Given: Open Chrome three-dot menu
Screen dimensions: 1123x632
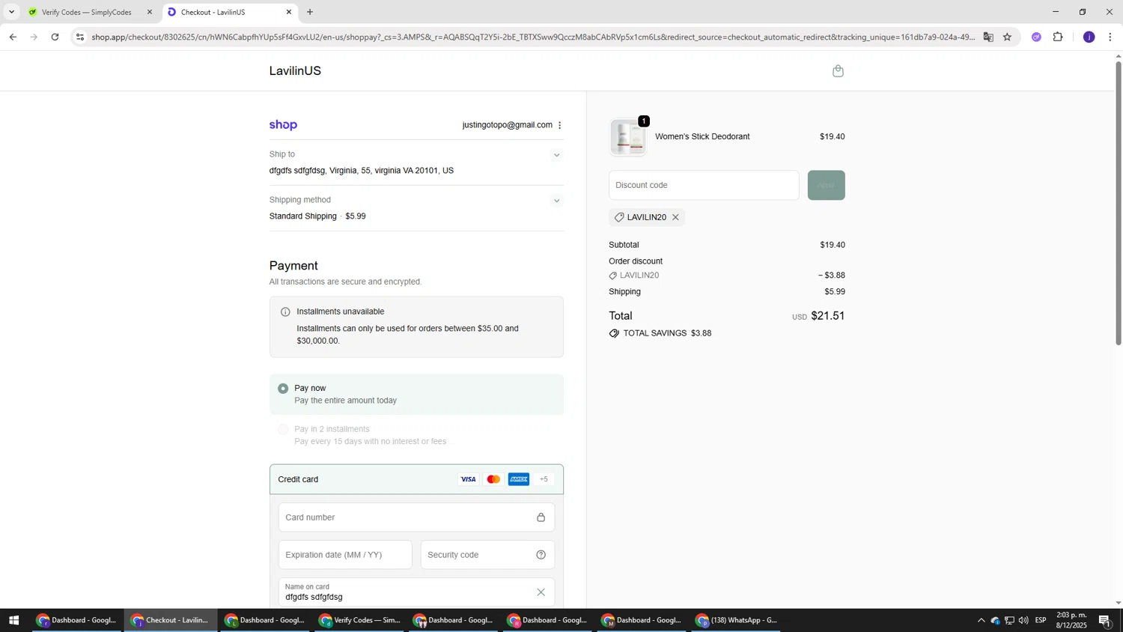Looking at the screenshot, I should (x=1110, y=37).
